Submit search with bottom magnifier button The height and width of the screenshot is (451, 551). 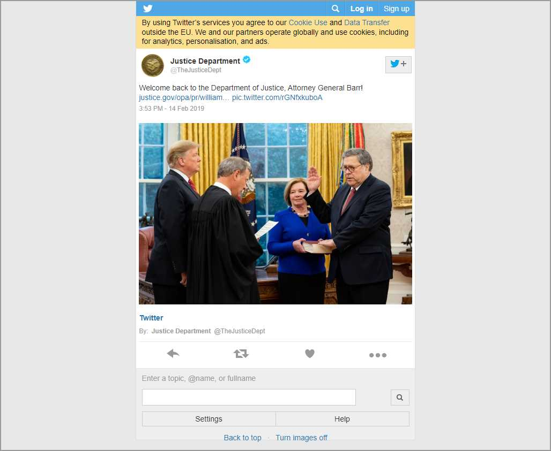pos(400,398)
